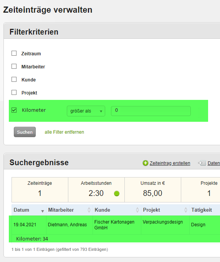Enable the Zeitraum filter checkbox

tap(14, 53)
